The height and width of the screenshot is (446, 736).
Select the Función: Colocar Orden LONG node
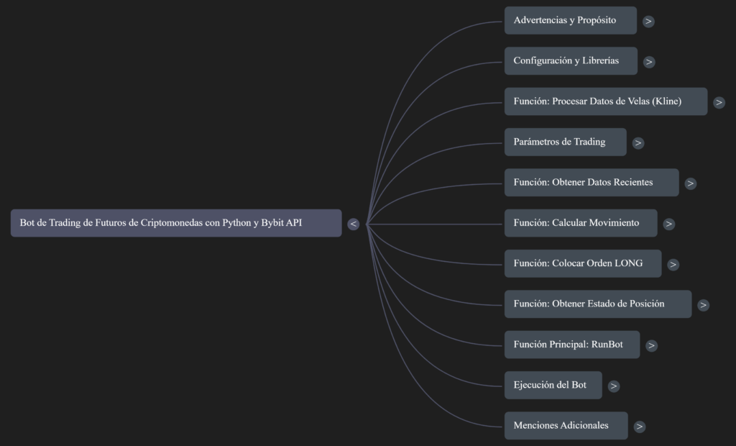(x=582, y=263)
